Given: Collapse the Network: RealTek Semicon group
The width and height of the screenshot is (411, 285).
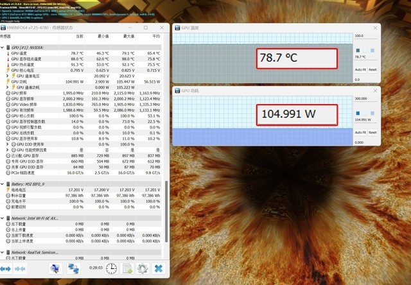Looking at the screenshot, I should (2, 252).
